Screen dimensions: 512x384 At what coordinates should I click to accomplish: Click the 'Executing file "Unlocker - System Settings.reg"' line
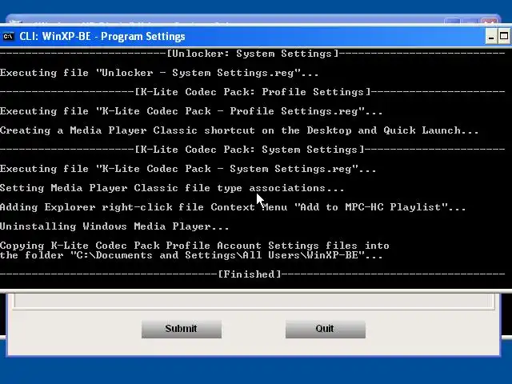pos(159,73)
